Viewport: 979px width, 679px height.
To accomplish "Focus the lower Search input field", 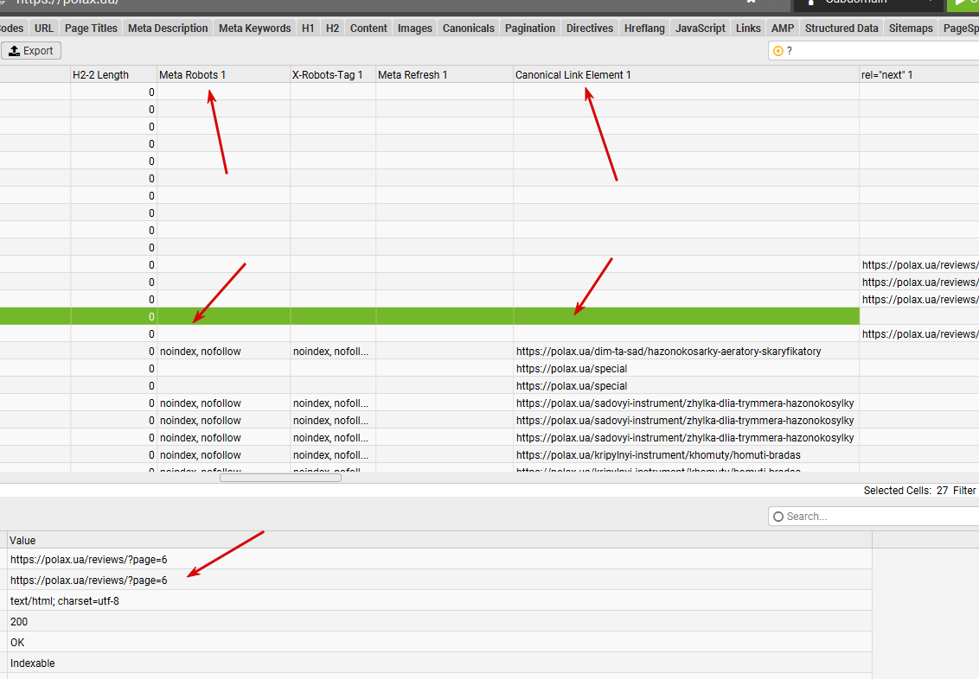I will [x=874, y=517].
